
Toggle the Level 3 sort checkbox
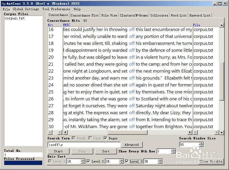pos(127,161)
